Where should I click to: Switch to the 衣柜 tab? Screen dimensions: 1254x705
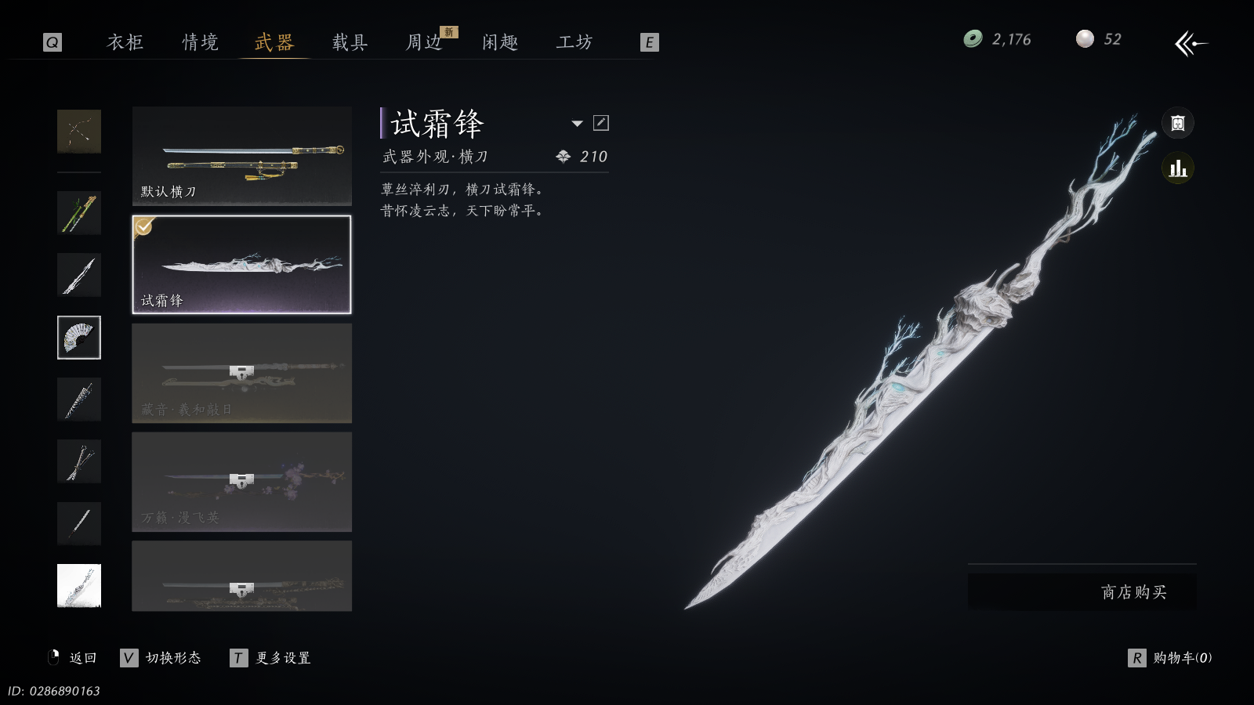(125, 42)
